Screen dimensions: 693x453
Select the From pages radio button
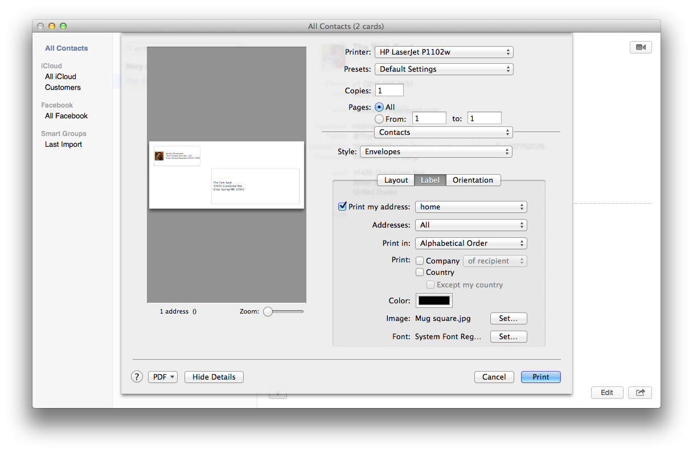point(379,119)
